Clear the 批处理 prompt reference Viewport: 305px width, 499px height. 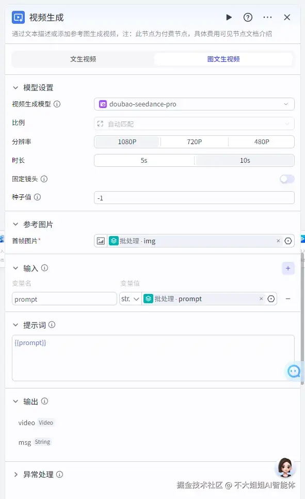click(261, 299)
